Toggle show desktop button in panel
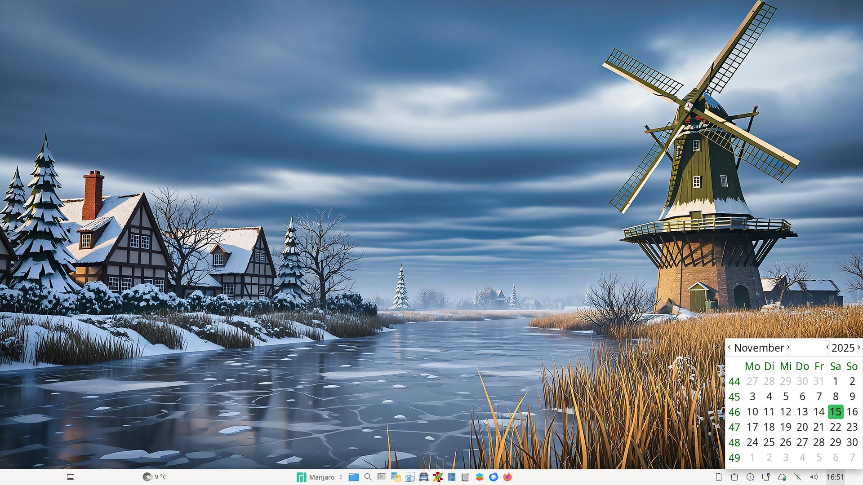 [x=71, y=477]
